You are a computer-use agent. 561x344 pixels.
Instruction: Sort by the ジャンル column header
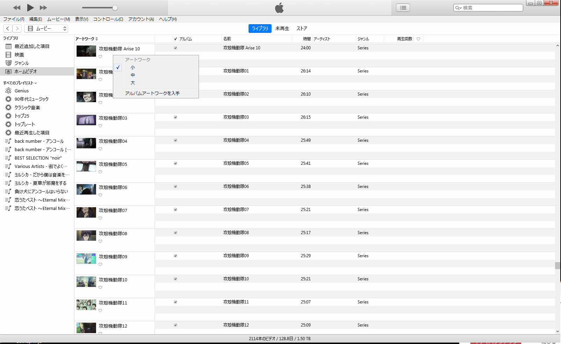coord(363,39)
